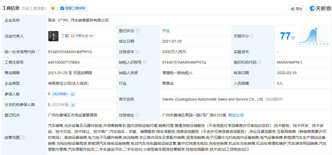Screen dimensions: 332x155
Task: Click 增值税一般纳税人 taxpayer qualification
Action: [177, 73]
